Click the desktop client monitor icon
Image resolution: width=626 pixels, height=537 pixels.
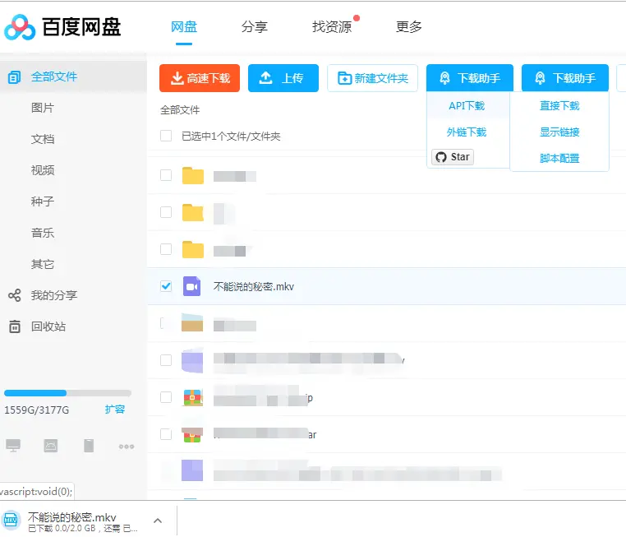[x=13, y=446]
